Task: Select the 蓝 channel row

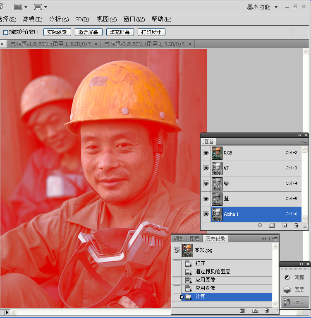Action: [256, 199]
